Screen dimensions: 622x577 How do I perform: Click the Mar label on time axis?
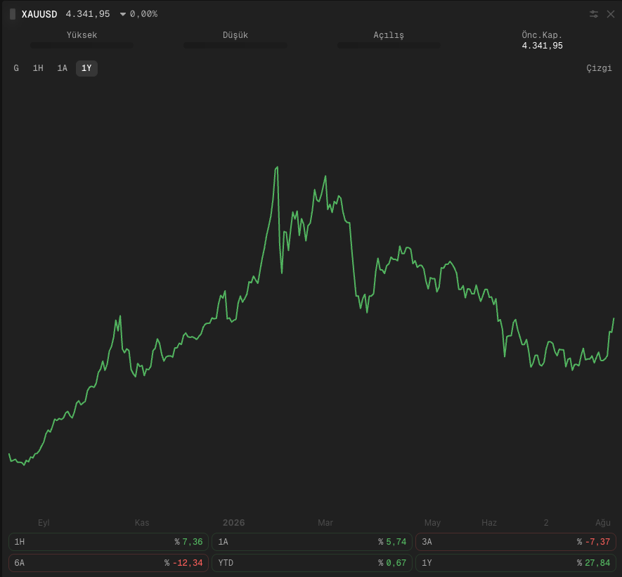[325, 523]
